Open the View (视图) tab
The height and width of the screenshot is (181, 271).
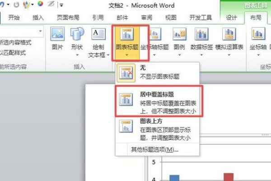(x=171, y=18)
